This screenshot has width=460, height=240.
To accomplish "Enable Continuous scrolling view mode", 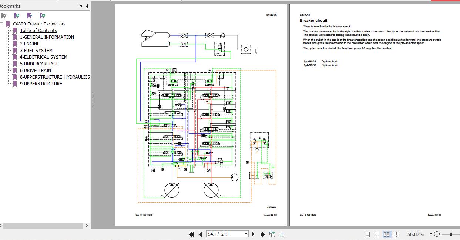I will (377, 234).
